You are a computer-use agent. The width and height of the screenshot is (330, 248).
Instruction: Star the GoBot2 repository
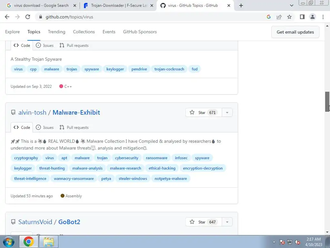[x=204, y=222]
